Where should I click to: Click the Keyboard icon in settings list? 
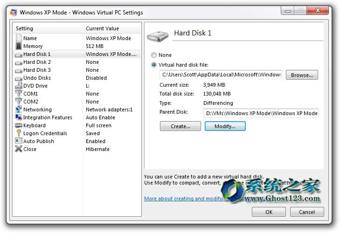pyautogui.click(x=19, y=125)
